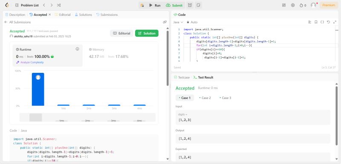Go to the next problem arrow
This screenshot has height=164, width=341.
52,5
